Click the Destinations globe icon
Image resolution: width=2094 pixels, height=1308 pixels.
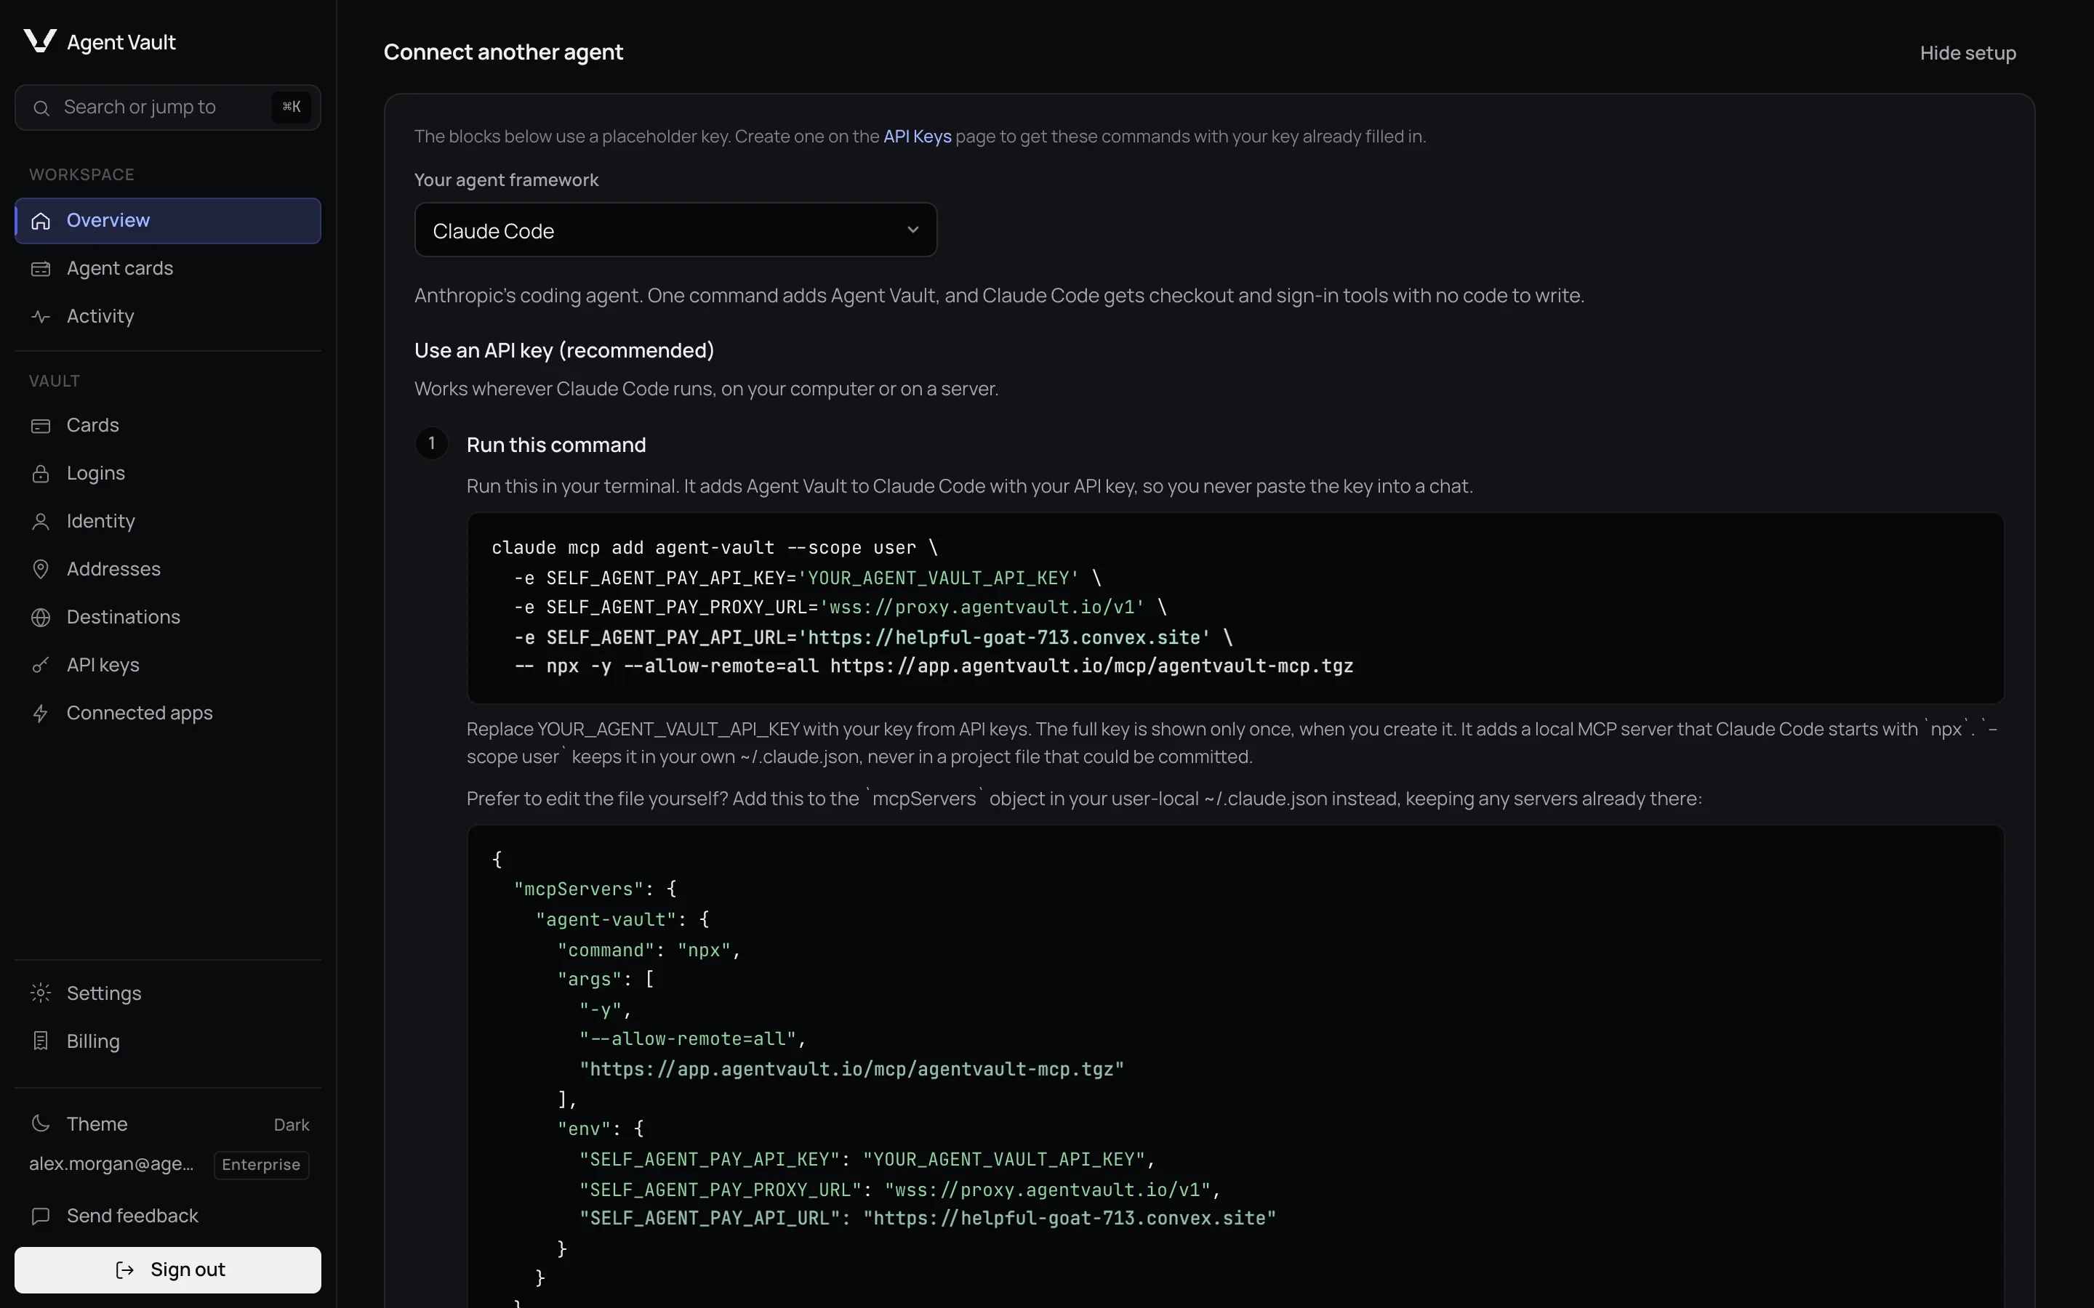coord(41,618)
